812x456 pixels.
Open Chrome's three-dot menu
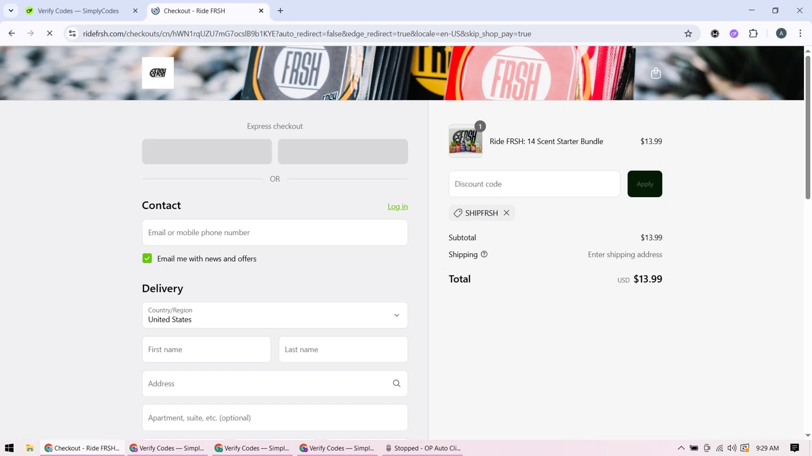[800, 33]
